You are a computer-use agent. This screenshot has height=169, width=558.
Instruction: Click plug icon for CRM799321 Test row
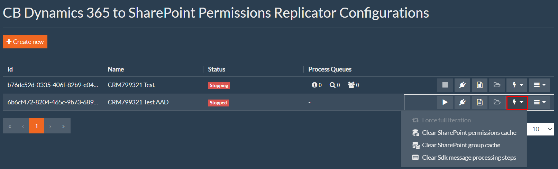[x=462, y=85]
